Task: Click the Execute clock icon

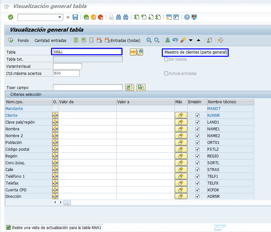Action: pyautogui.click(x=11, y=40)
